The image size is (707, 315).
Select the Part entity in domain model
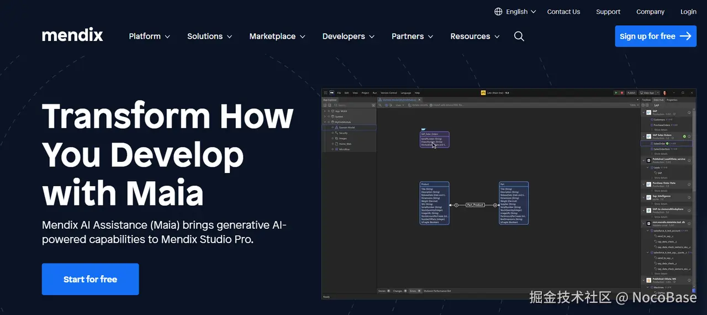pyautogui.click(x=514, y=203)
